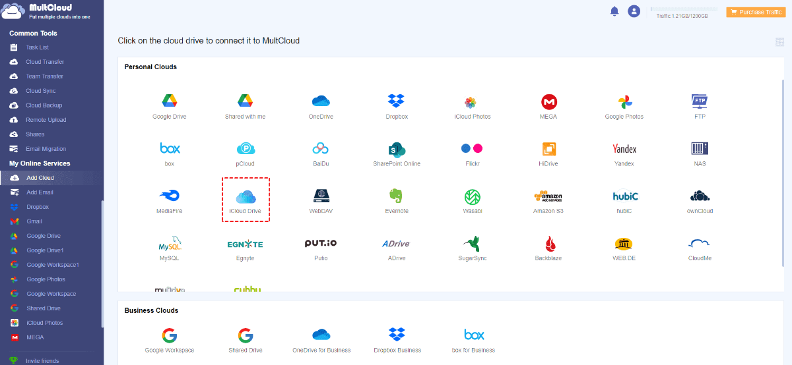Select the WebDAV option
This screenshot has width=792, height=365.
[x=321, y=201]
